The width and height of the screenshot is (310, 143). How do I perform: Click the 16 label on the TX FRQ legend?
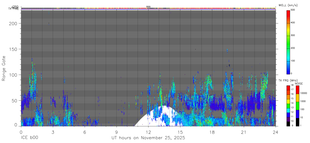(292, 94)
